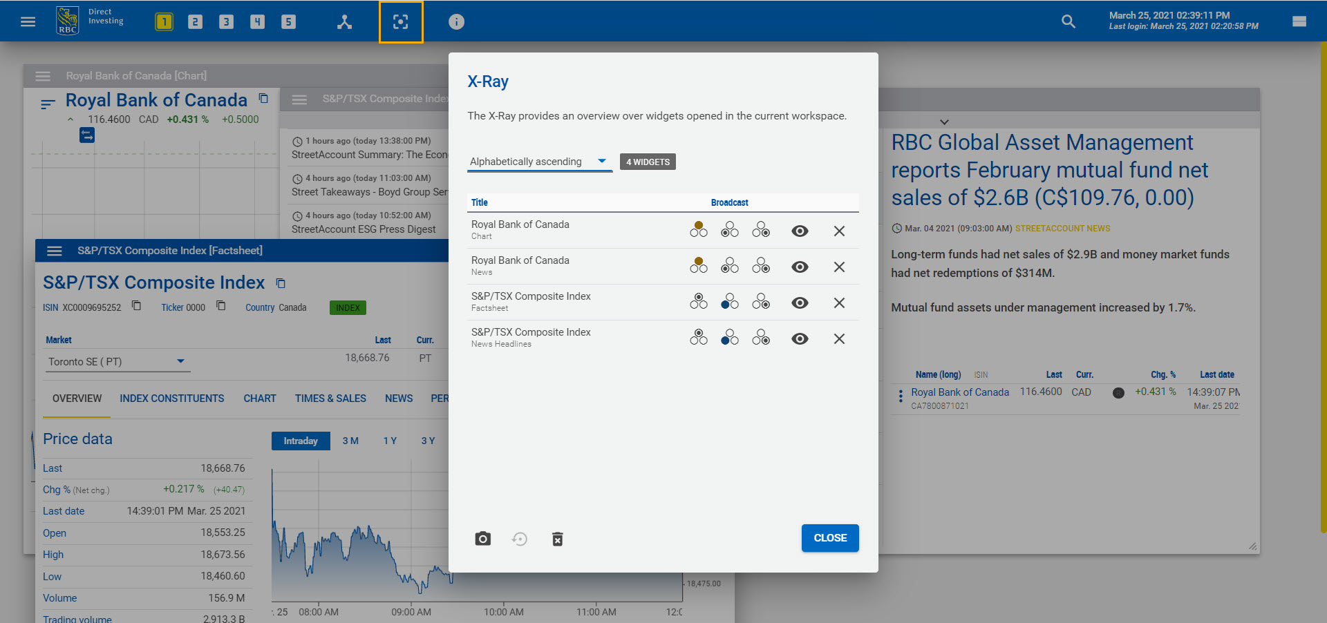Select the 3 M chart range button
The image size is (1327, 623).
(x=350, y=441)
